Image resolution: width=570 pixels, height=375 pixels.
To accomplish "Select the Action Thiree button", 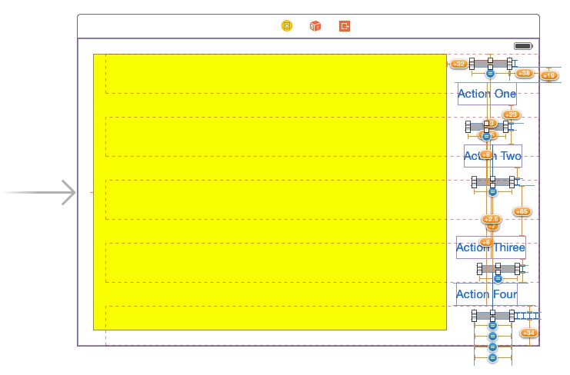I will point(491,247).
